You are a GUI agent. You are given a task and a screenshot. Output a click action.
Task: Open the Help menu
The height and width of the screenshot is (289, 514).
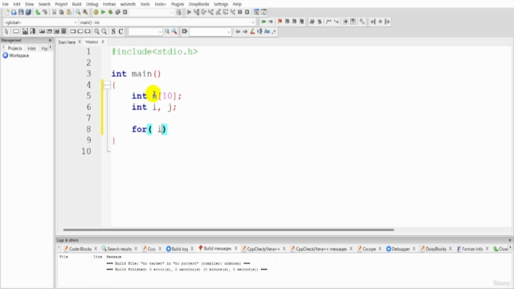point(237,4)
